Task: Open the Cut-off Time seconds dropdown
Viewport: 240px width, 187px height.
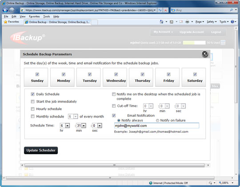Action: tap(184, 106)
